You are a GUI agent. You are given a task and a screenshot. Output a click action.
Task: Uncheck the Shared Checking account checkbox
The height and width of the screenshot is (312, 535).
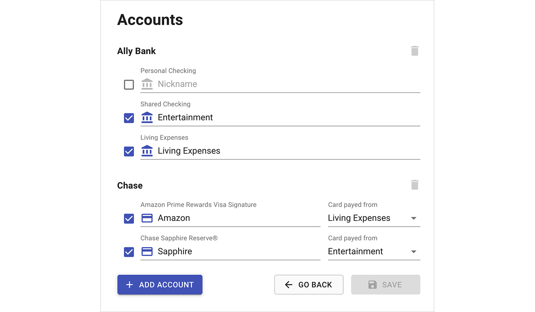[129, 118]
